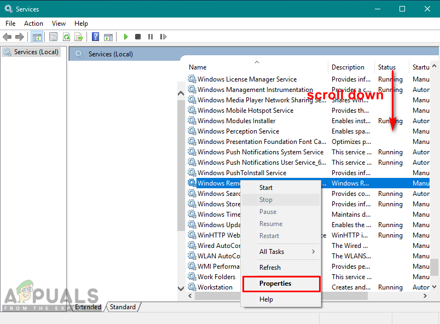Click gear icon of Windows Management Instrumentation

click(x=192, y=90)
